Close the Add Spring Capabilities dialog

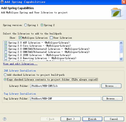[124, 2]
